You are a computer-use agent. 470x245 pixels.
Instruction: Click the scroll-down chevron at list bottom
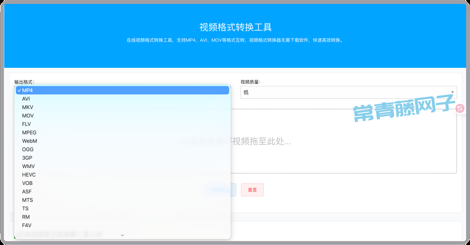click(x=122, y=235)
